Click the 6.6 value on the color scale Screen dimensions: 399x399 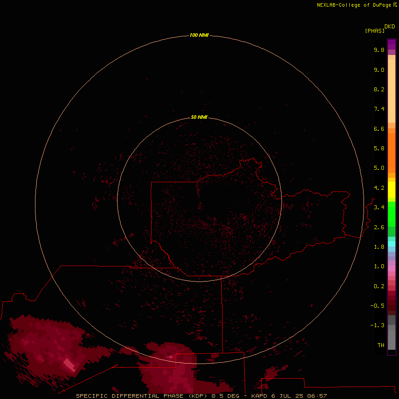pos(379,129)
